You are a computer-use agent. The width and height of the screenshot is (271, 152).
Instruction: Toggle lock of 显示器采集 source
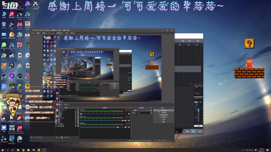[78, 126]
